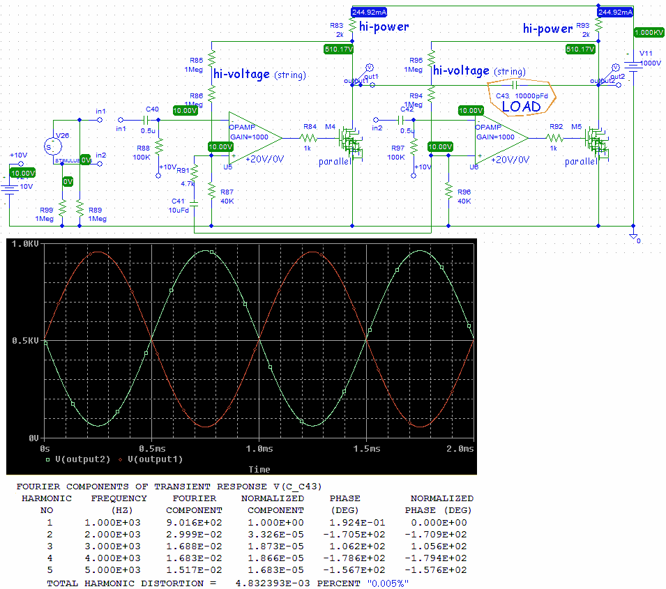Select the R99 1Meg resistor symbol

click(63, 208)
